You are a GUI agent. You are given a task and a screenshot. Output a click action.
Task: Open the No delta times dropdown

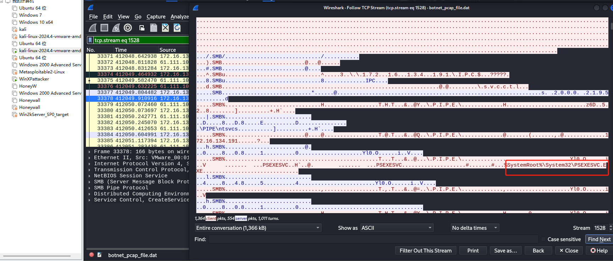click(475, 228)
